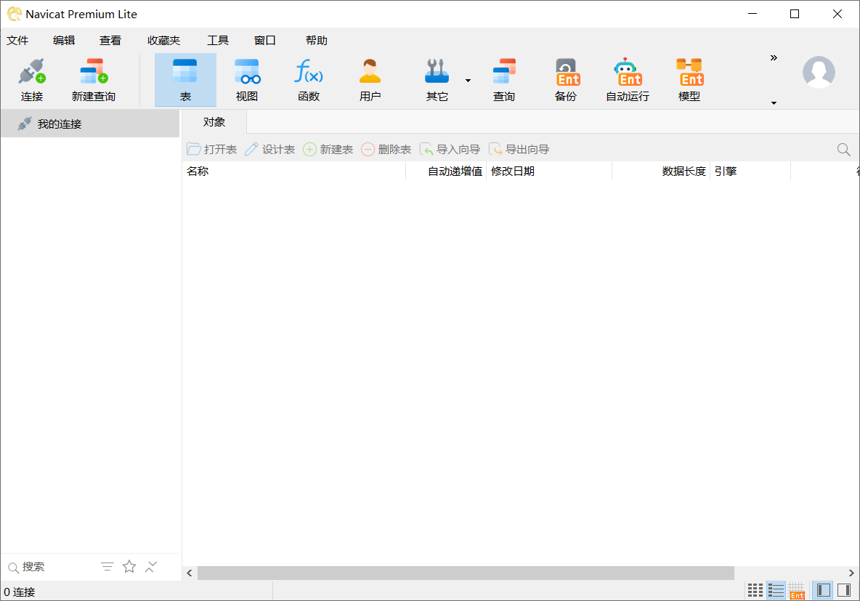Select the 对象 (Objects) tab
Screen dimensions: 860x601
pyautogui.click(x=214, y=122)
